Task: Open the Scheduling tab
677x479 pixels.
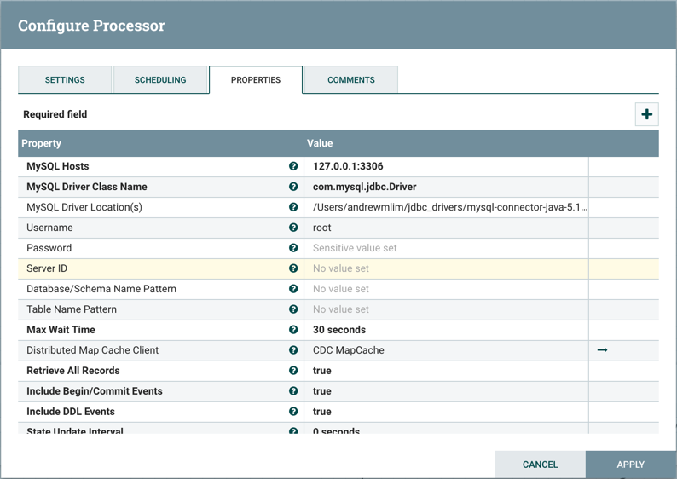Action: tap(160, 80)
